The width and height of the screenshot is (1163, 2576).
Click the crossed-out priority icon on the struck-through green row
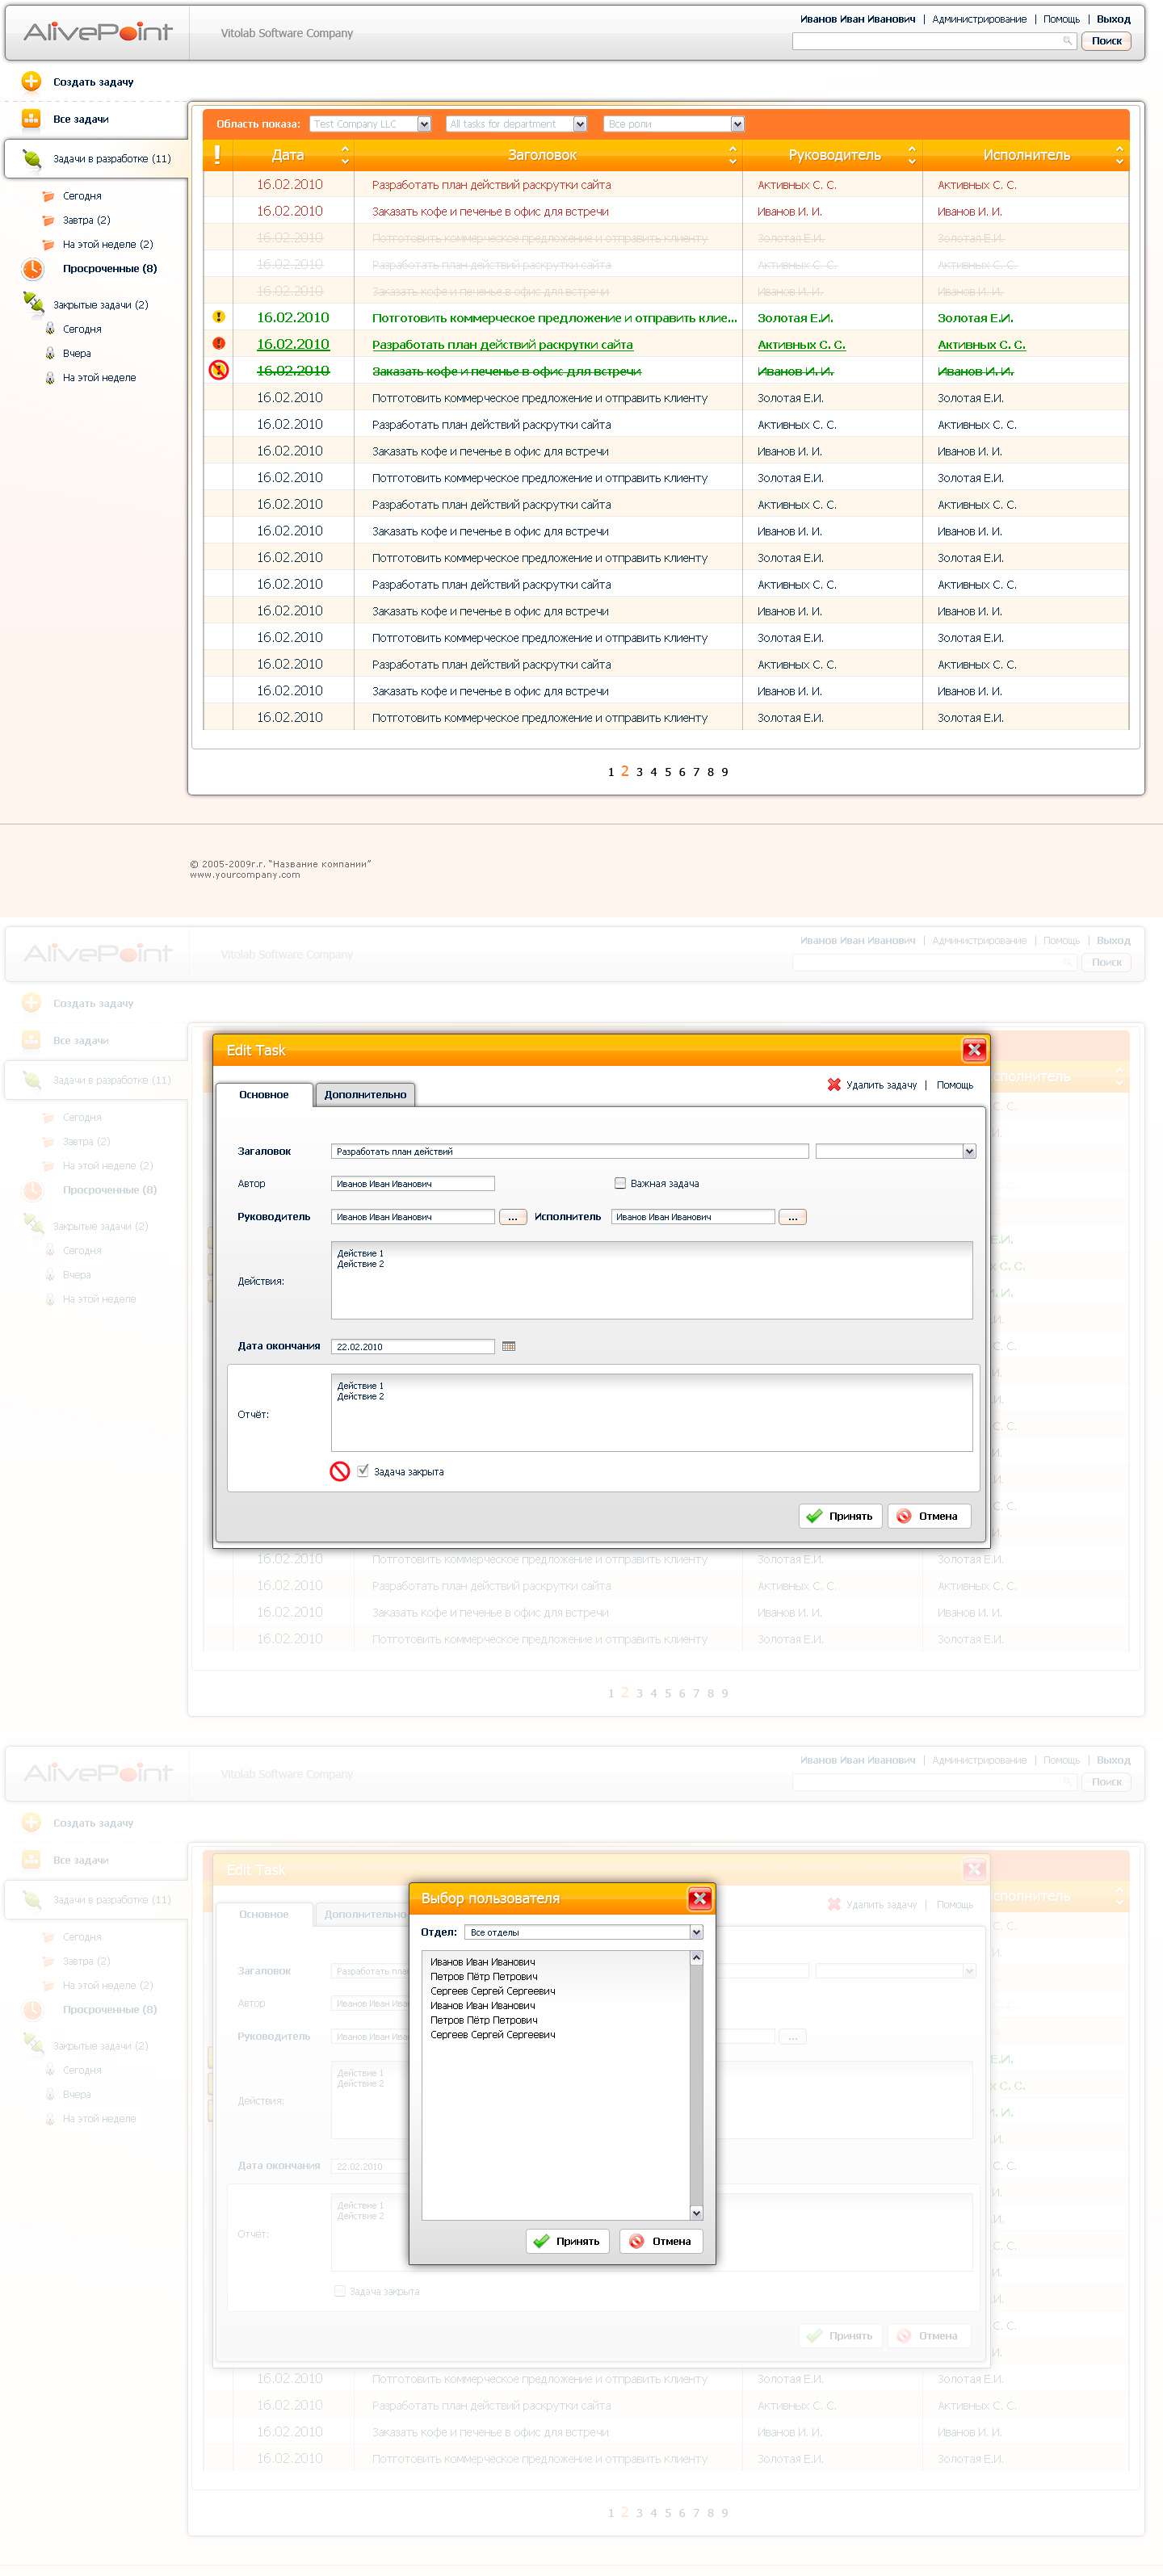(x=219, y=370)
